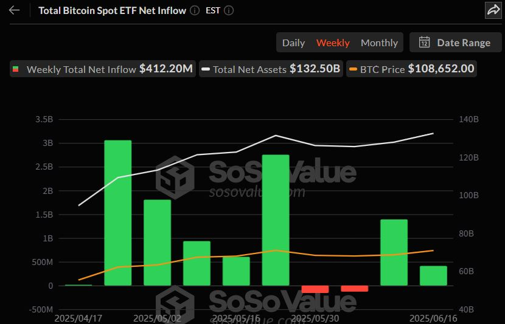
Task: Toggle Weekly Total Net Inflow series
Action: pyautogui.click(x=82, y=69)
